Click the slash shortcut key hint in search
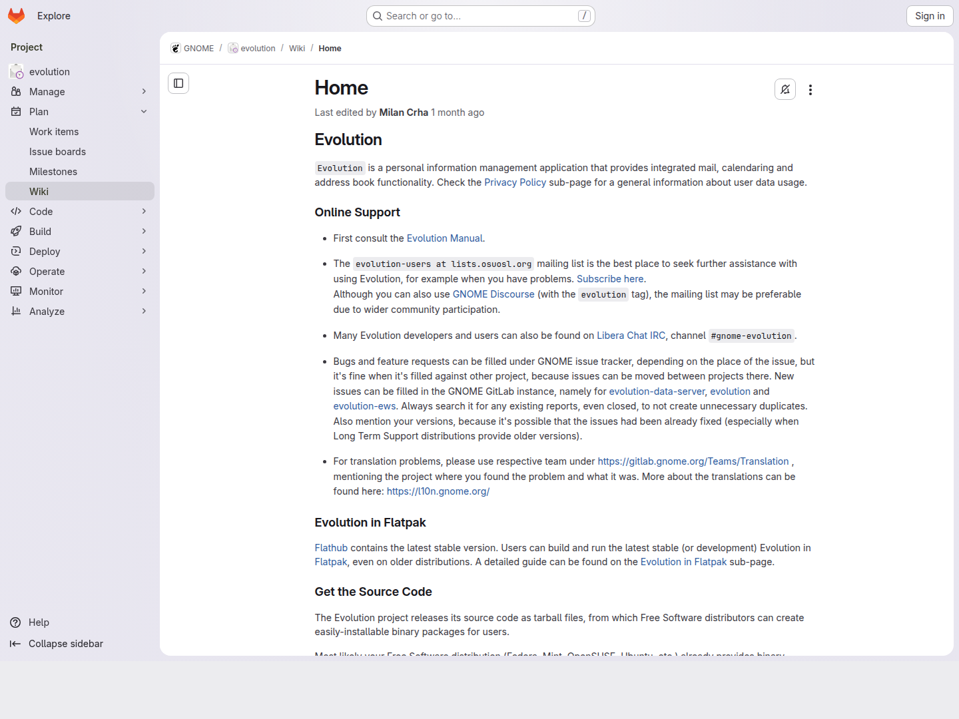 pyautogui.click(x=585, y=16)
